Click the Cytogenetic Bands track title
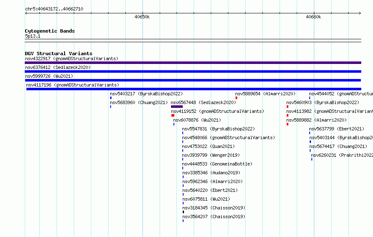373x237 pixels. tap(50, 31)
